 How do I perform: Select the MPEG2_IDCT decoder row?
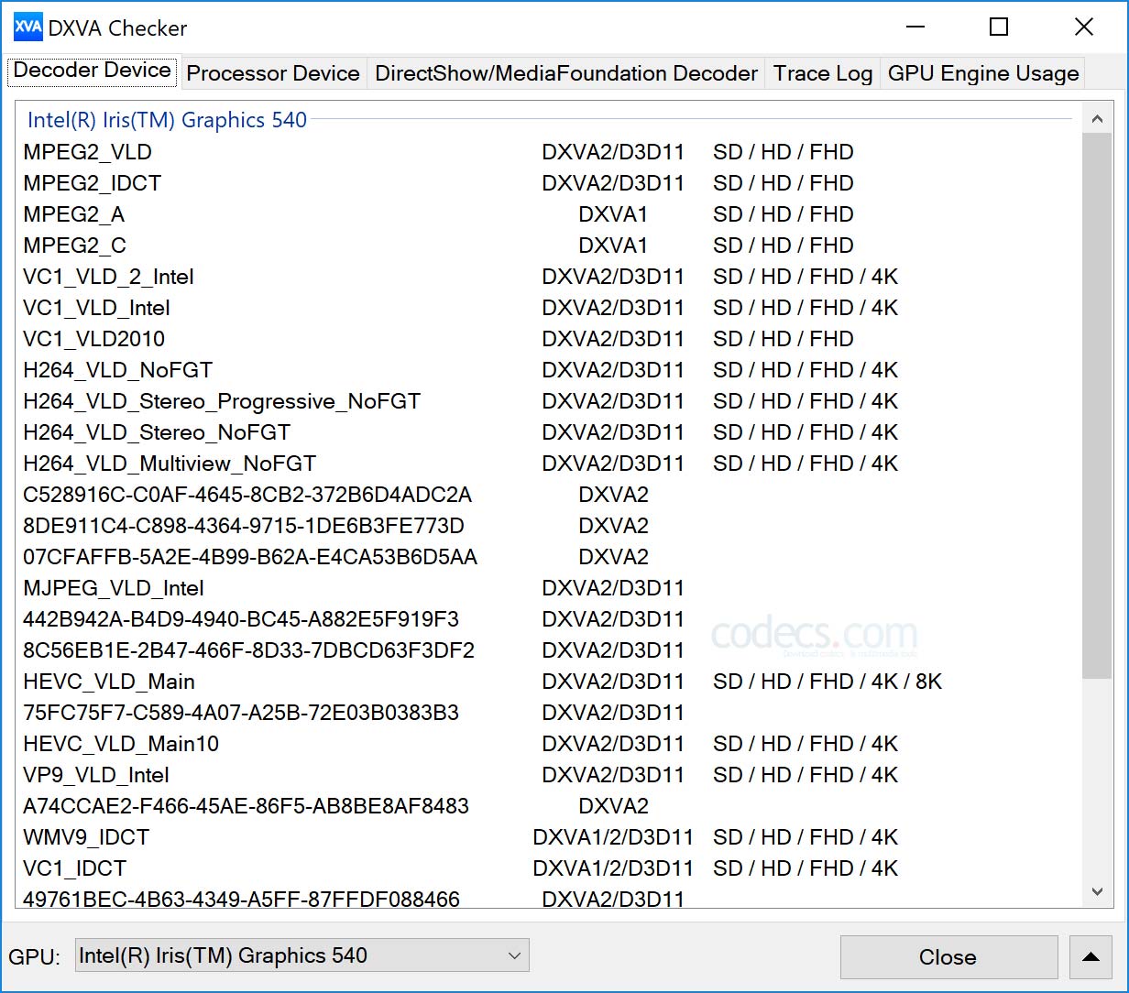point(548,183)
